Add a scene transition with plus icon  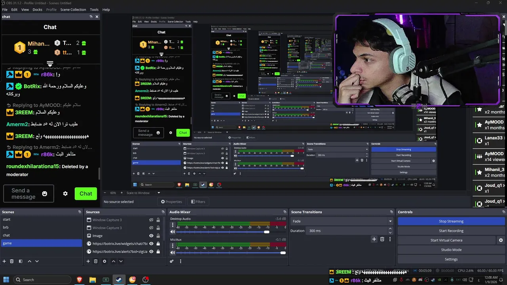click(374, 239)
